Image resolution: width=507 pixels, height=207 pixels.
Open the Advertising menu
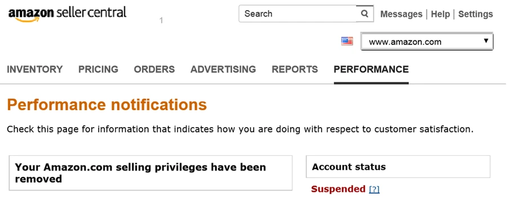(223, 69)
